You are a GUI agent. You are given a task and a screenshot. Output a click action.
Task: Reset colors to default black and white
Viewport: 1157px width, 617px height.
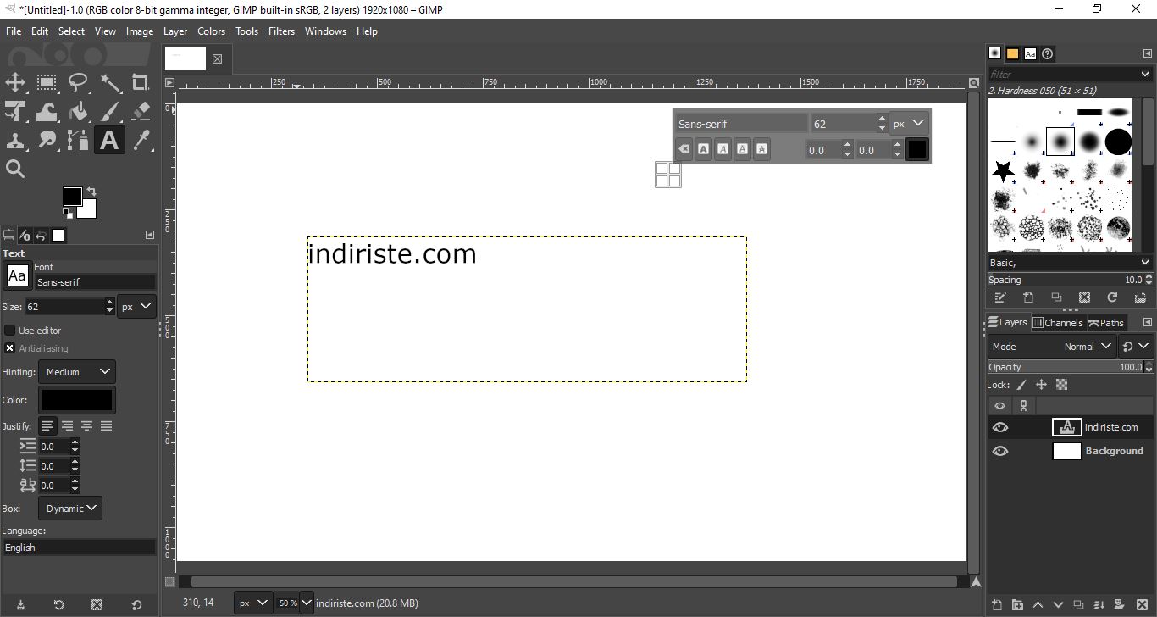pyautogui.click(x=68, y=214)
